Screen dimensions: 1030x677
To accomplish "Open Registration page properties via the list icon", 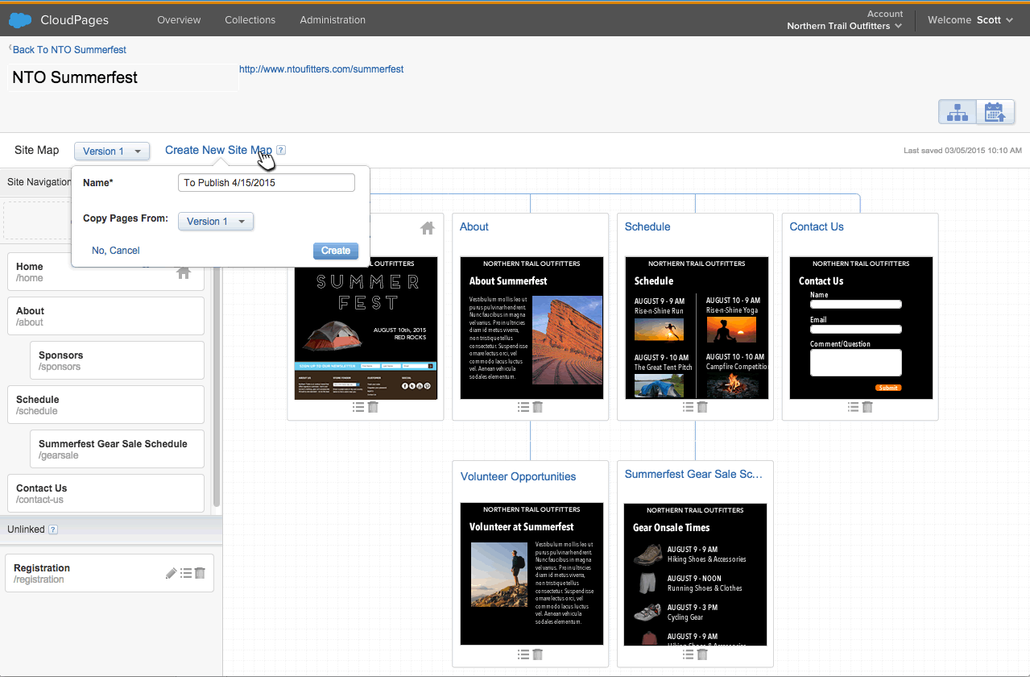I will coord(186,573).
